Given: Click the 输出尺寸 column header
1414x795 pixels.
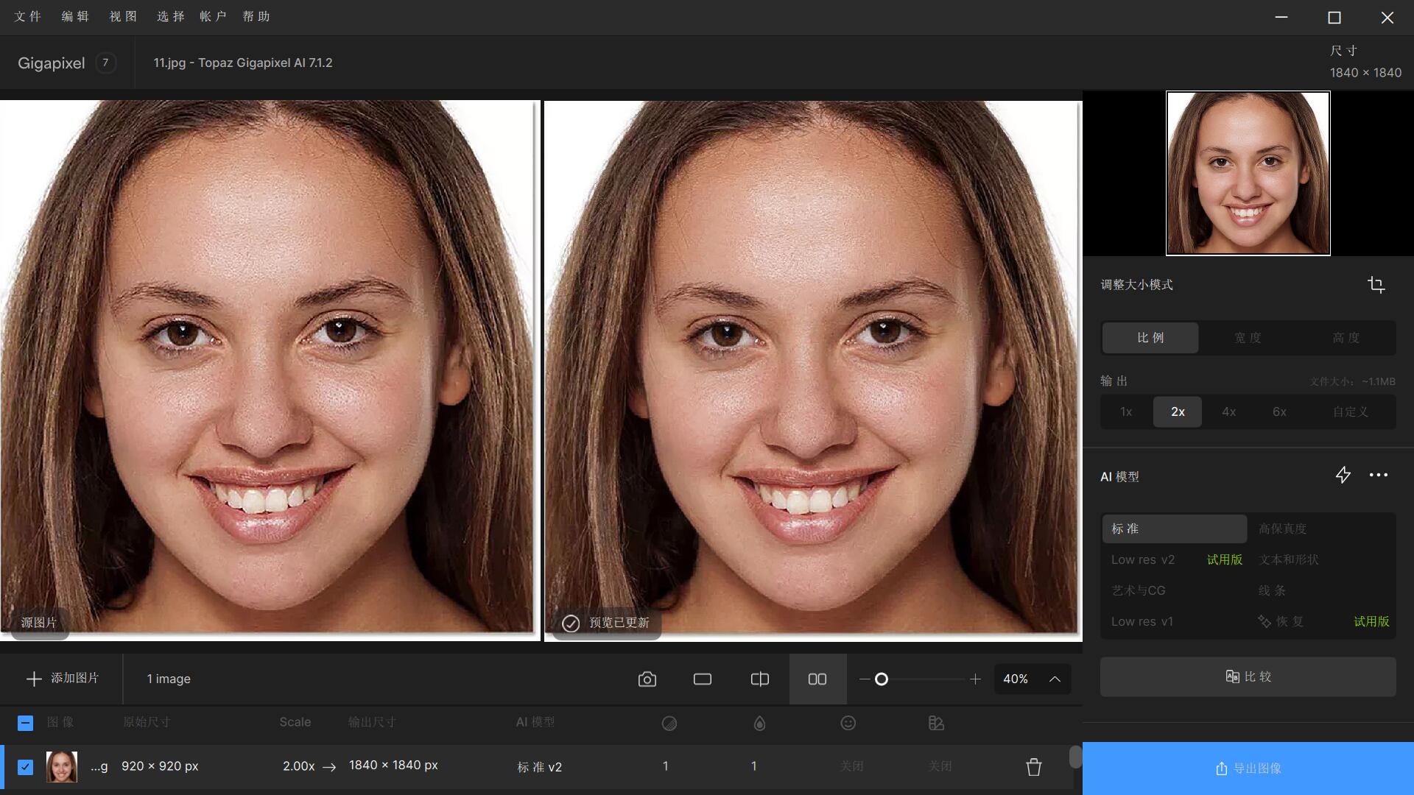Looking at the screenshot, I should pyautogui.click(x=372, y=722).
